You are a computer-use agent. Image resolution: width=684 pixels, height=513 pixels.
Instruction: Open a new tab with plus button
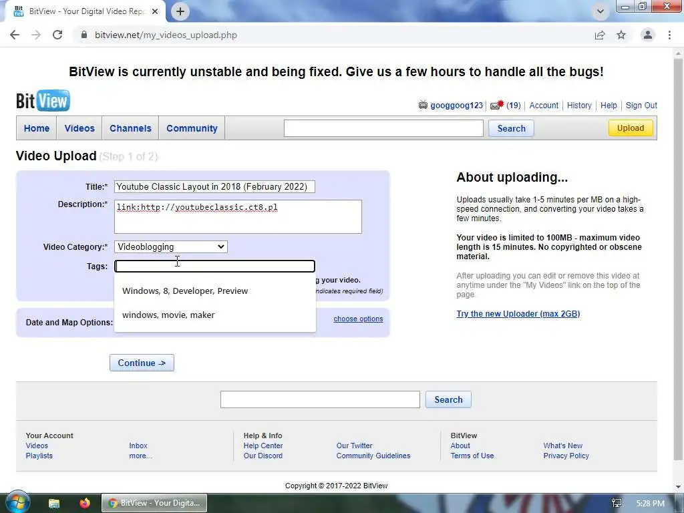(180, 11)
